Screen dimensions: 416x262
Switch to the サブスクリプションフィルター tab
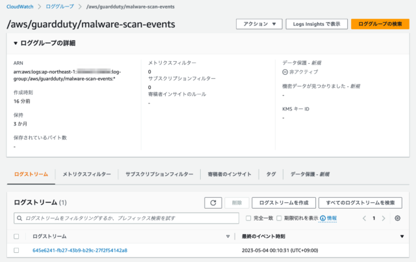159,174
